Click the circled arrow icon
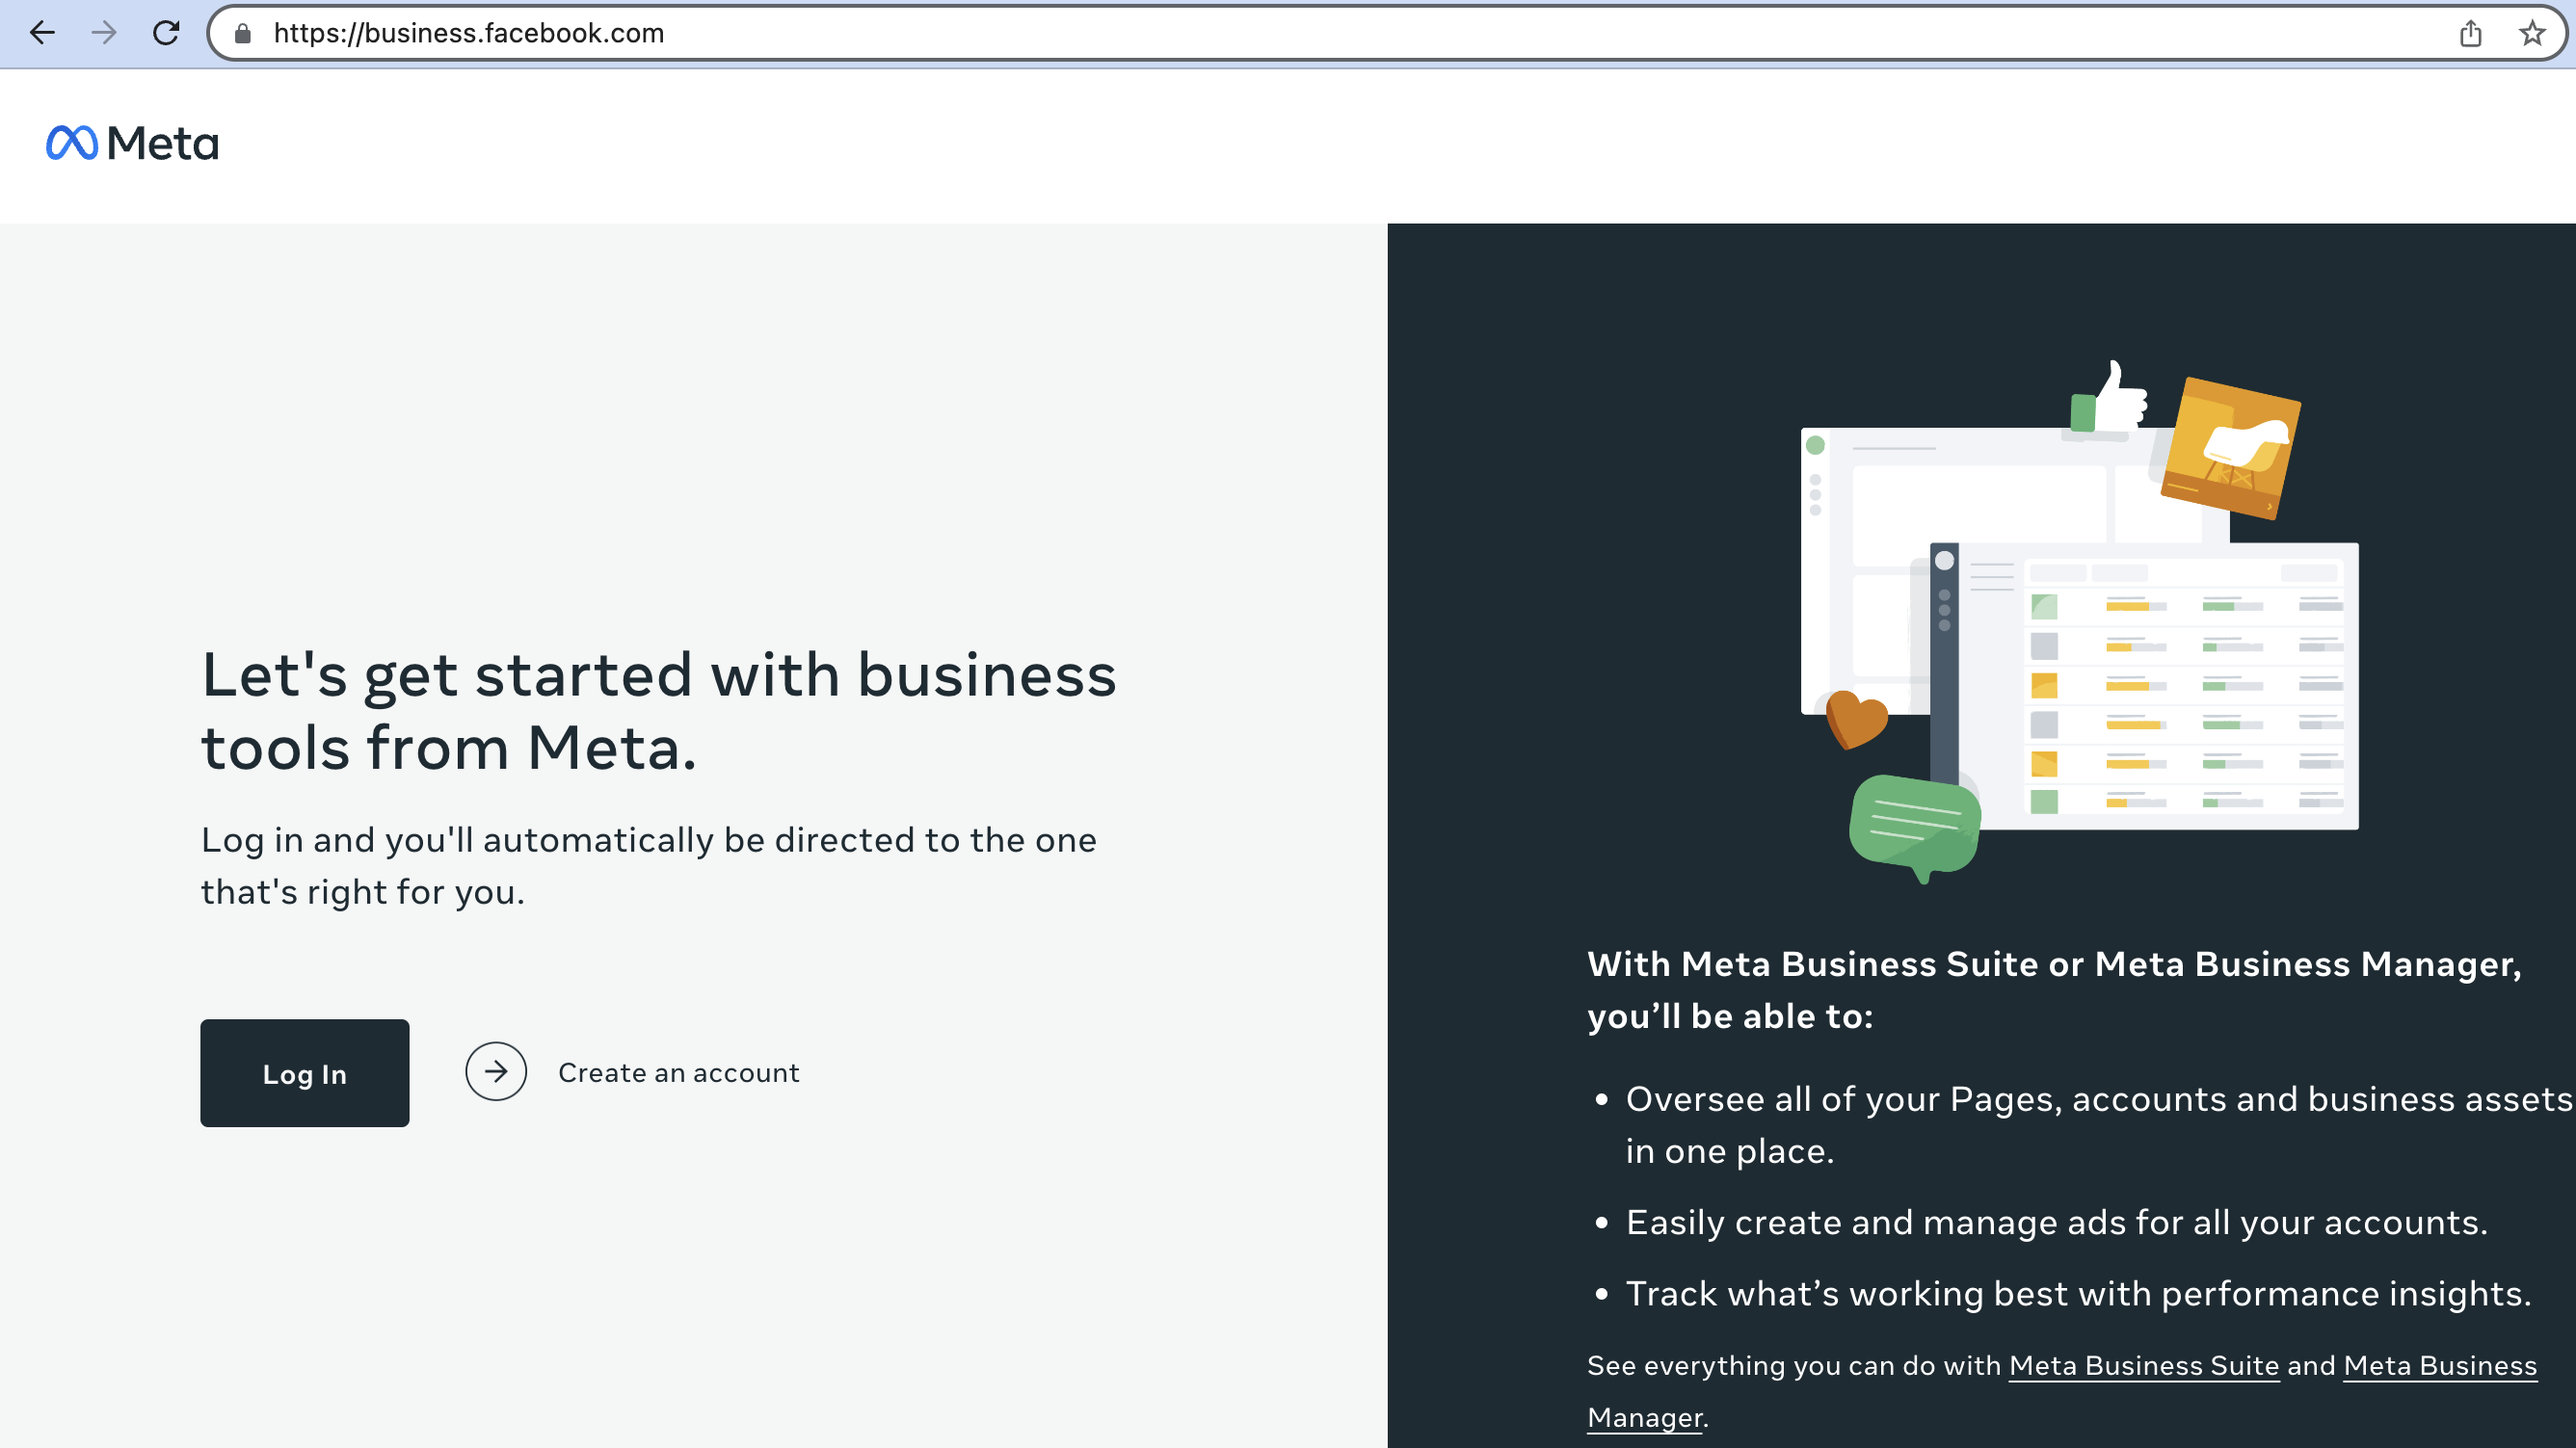 point(496,1071)
